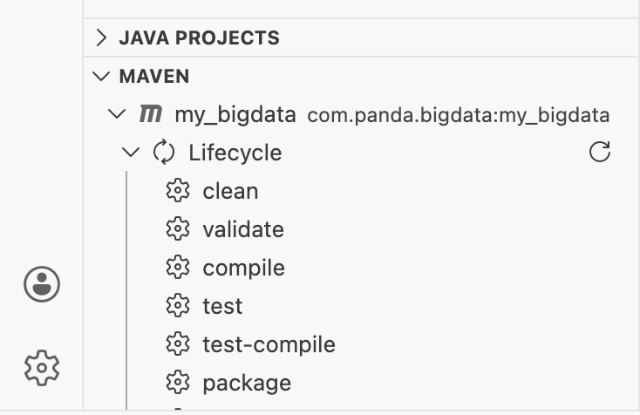
Task: Collapse the my_bigdata project node
Action: (x=117, y=114)
